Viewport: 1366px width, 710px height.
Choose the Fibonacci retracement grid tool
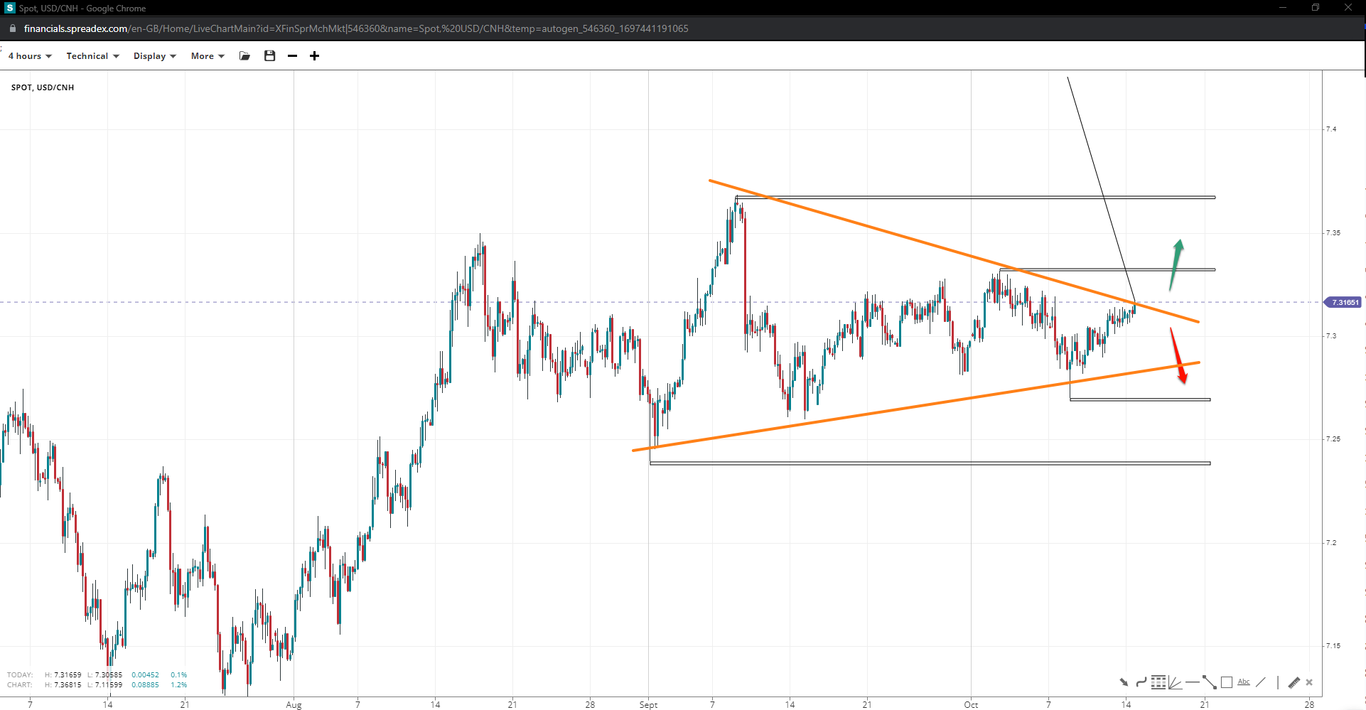[x=1158, y=682]
